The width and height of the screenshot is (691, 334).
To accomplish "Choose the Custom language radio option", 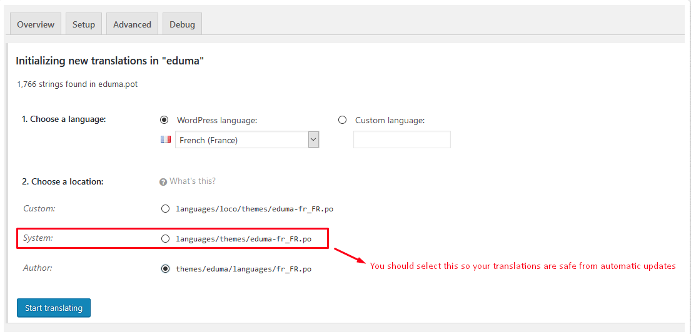I will (x=342, y=120).
